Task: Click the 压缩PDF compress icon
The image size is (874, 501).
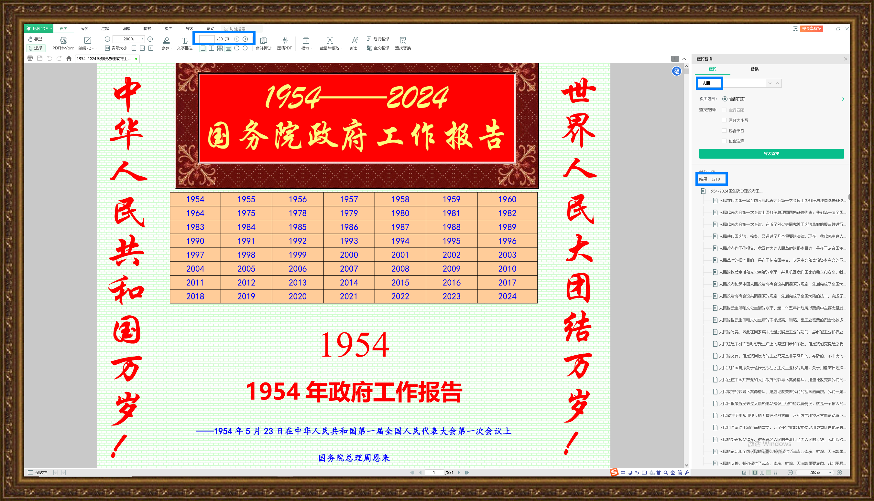Action: coord(284,41)
